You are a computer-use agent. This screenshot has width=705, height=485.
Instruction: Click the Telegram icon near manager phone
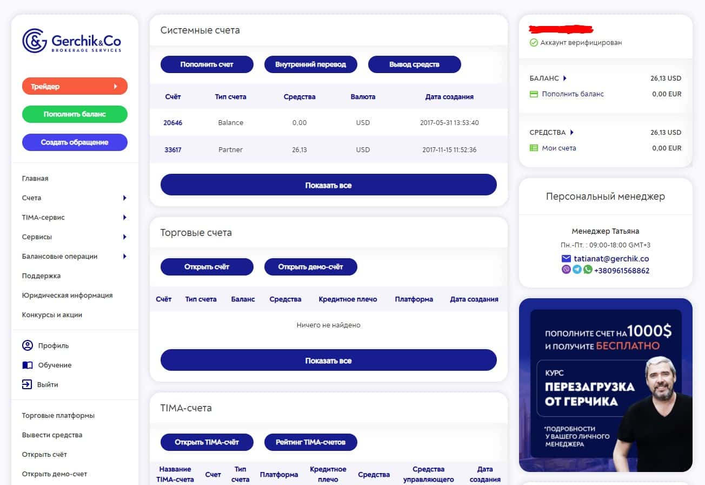pyautogui.click(x=577, y=270)
